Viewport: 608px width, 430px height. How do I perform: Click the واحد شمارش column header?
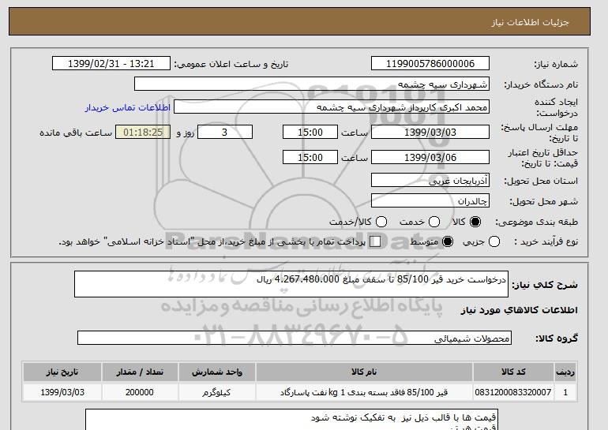[x=217, y=372]
